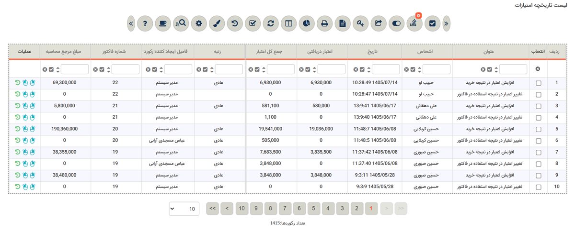Select the checkbox for row 4
Image resolution: width=575 pixels, height=234 pixels.
pyautogui.click(x=539, y=118)
